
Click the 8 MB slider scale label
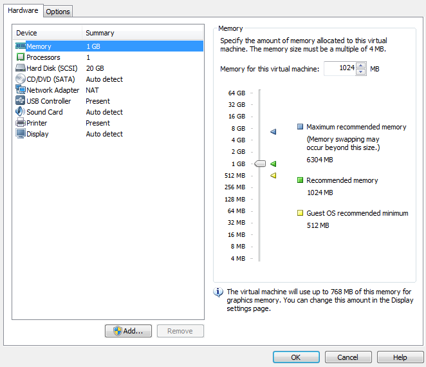click(238, 247)
